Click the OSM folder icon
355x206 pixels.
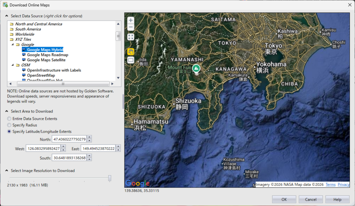pos(18,65)
